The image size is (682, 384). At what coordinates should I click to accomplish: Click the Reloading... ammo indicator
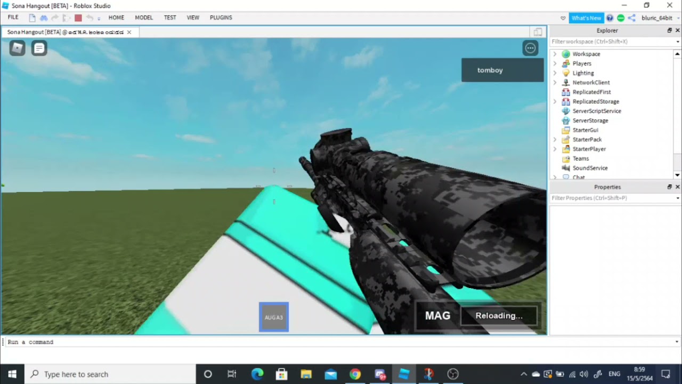(x=499, y=316)
